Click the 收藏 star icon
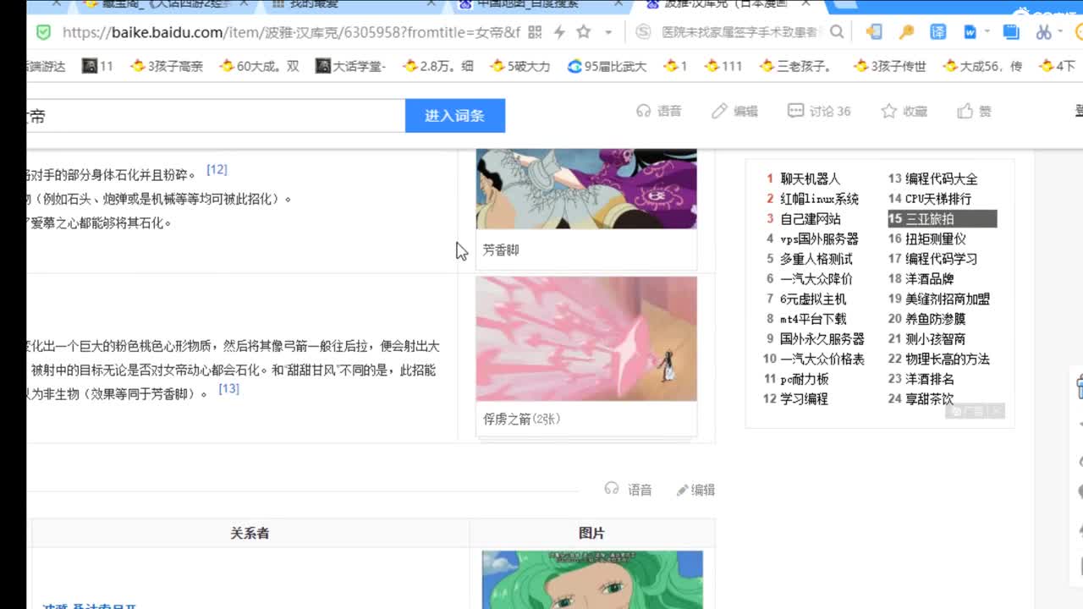This screenshot has height=609, width=1083. click(888, 111)
